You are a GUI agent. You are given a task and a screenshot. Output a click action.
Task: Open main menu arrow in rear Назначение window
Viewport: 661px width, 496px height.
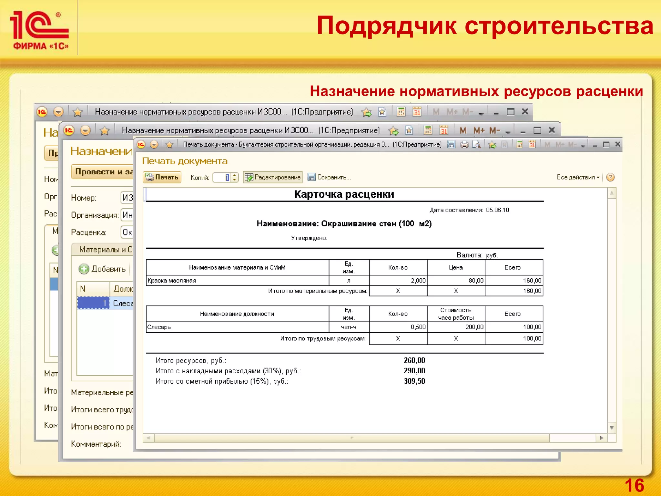point(58,112)
